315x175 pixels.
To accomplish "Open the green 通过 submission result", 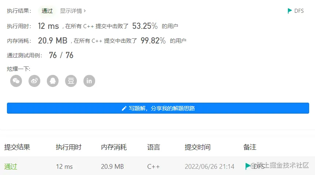I will 11,167.
